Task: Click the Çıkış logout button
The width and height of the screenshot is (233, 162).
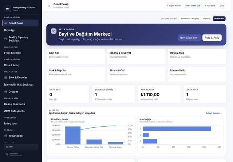Action: click(x=222, y=6)
